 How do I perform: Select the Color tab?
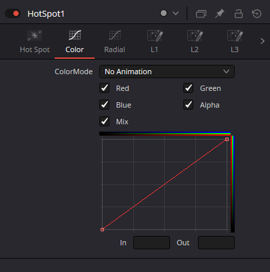pos(75,42)
